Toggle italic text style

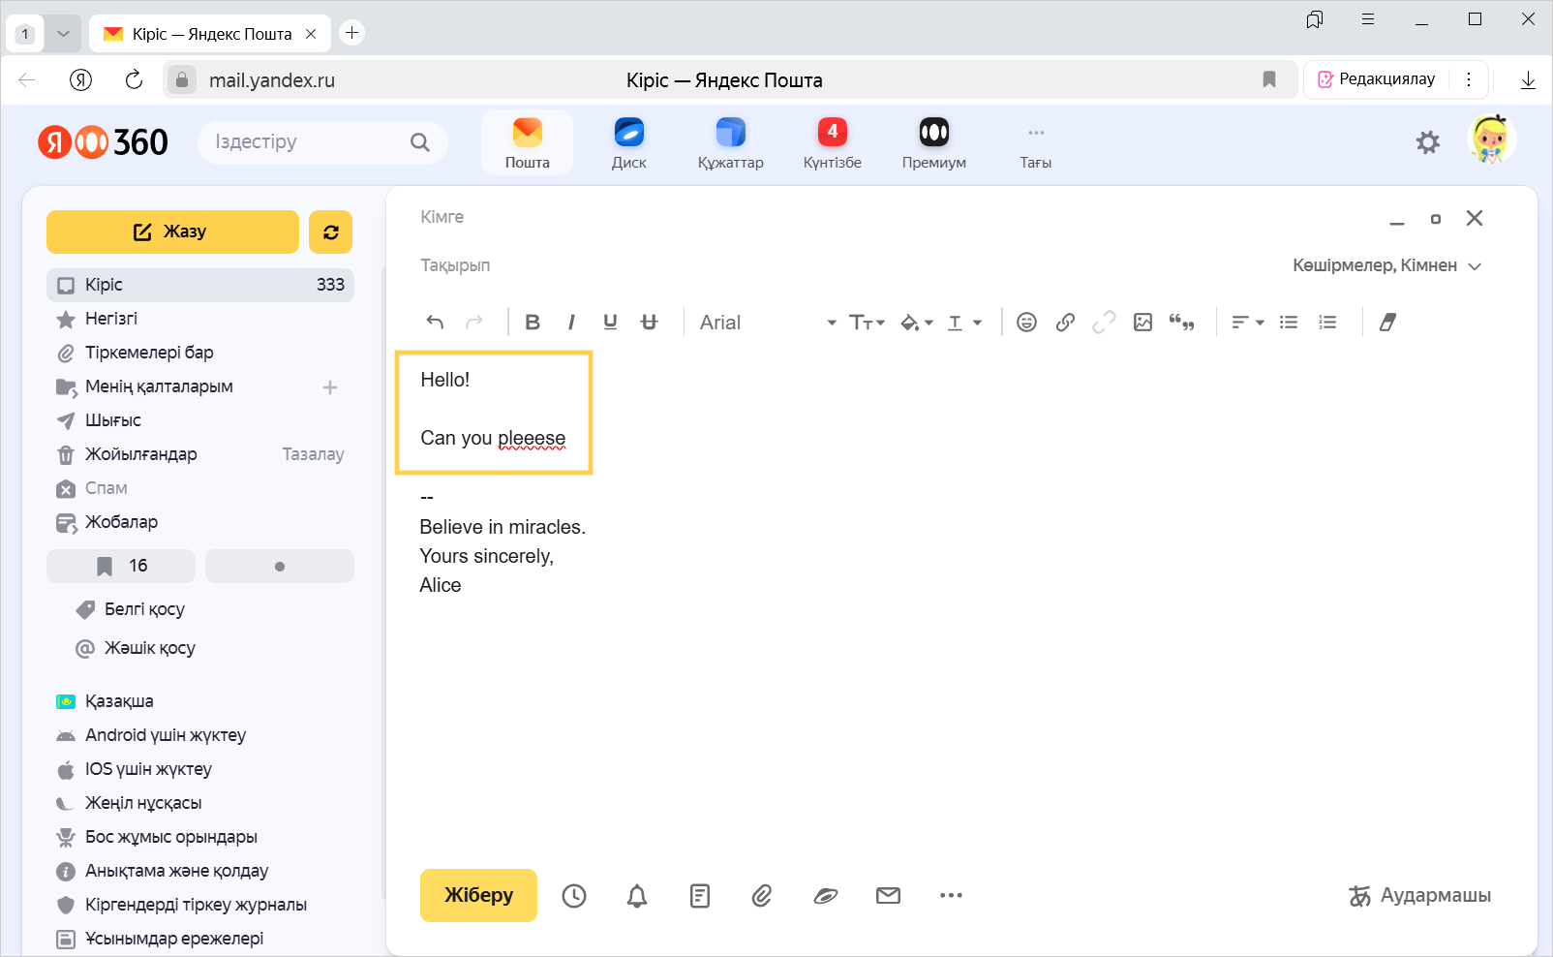tap(571, 323)
